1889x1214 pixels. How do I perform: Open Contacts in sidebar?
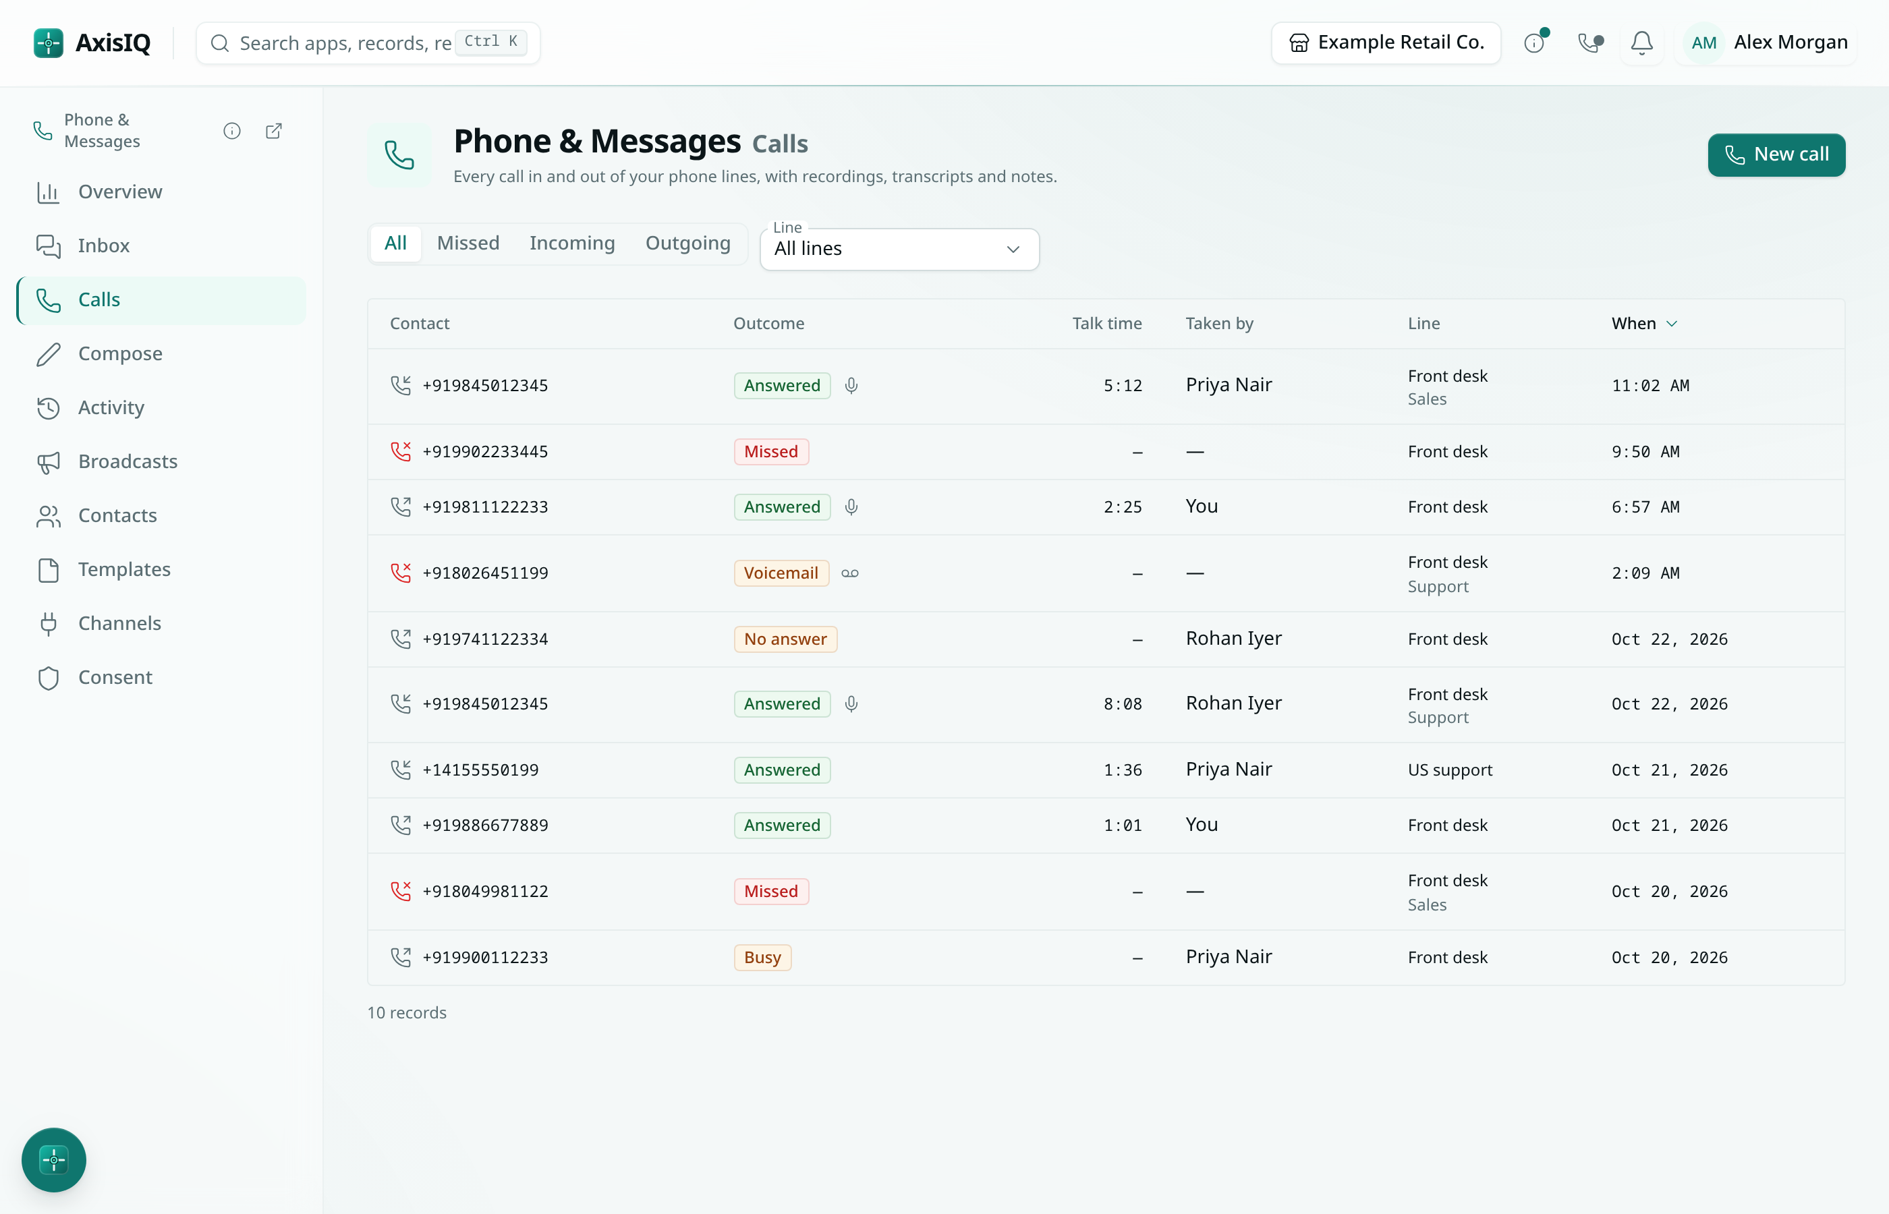[x=161, y=517]
